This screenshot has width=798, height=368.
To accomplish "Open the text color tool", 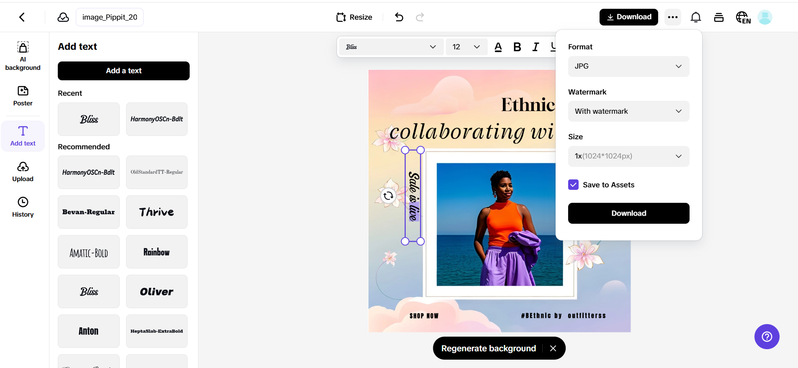I will pyautogui.click(x=498, y=47).
